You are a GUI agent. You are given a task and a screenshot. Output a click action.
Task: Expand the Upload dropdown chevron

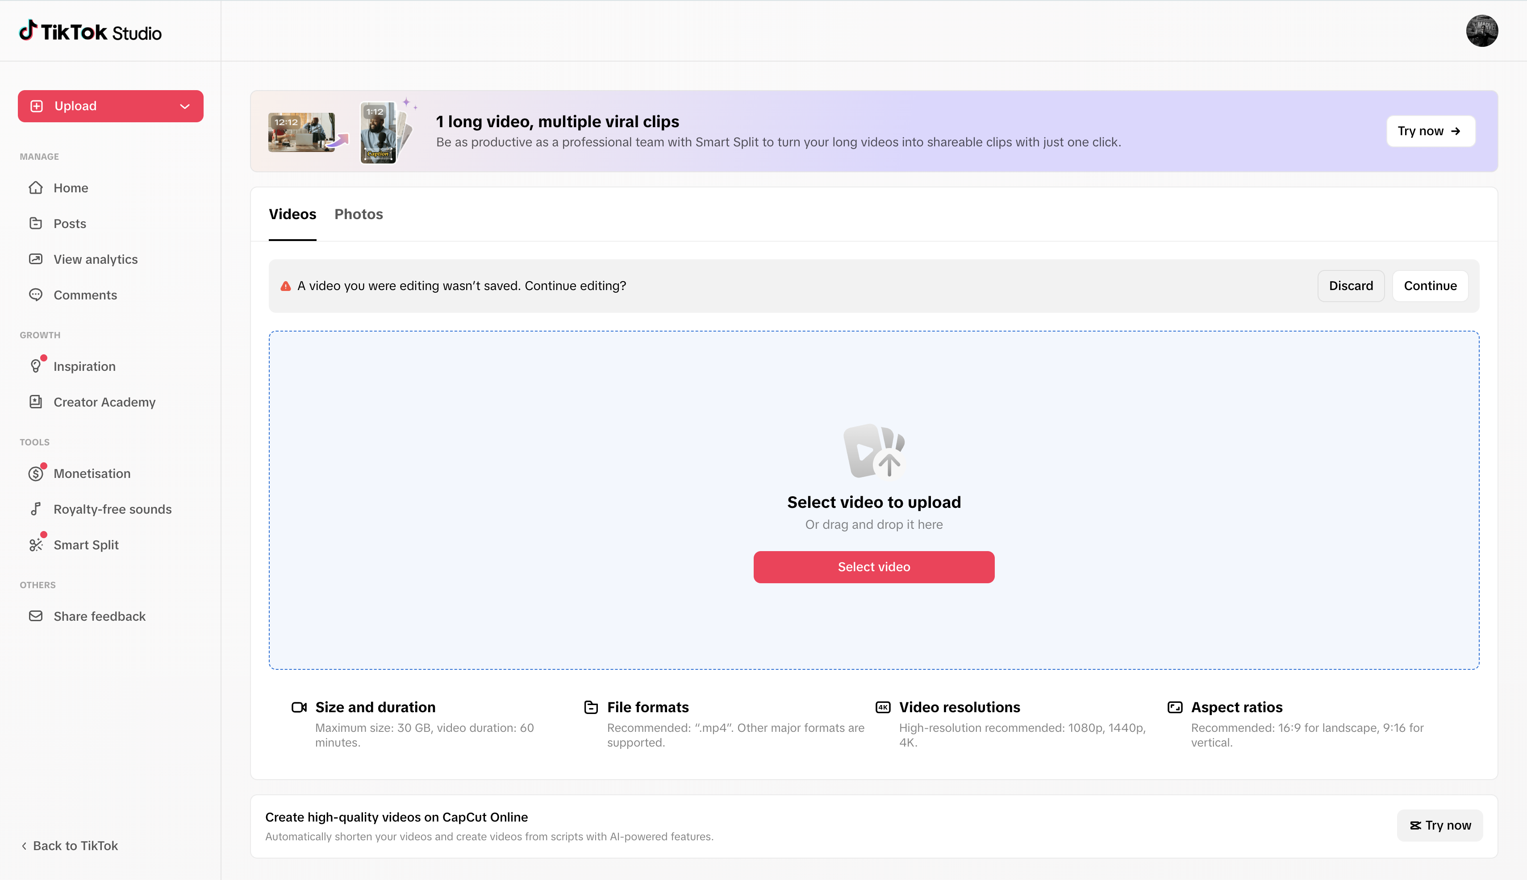184,106
